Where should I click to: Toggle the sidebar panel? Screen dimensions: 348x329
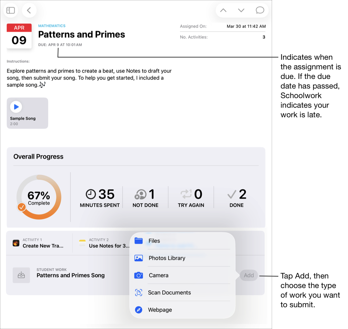click(x=10, y=10)
